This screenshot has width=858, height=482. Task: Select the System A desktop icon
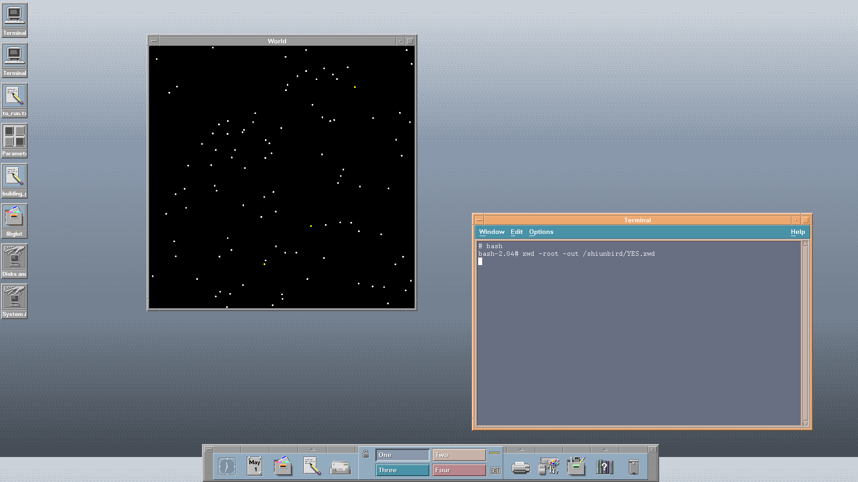click(14, 302)
